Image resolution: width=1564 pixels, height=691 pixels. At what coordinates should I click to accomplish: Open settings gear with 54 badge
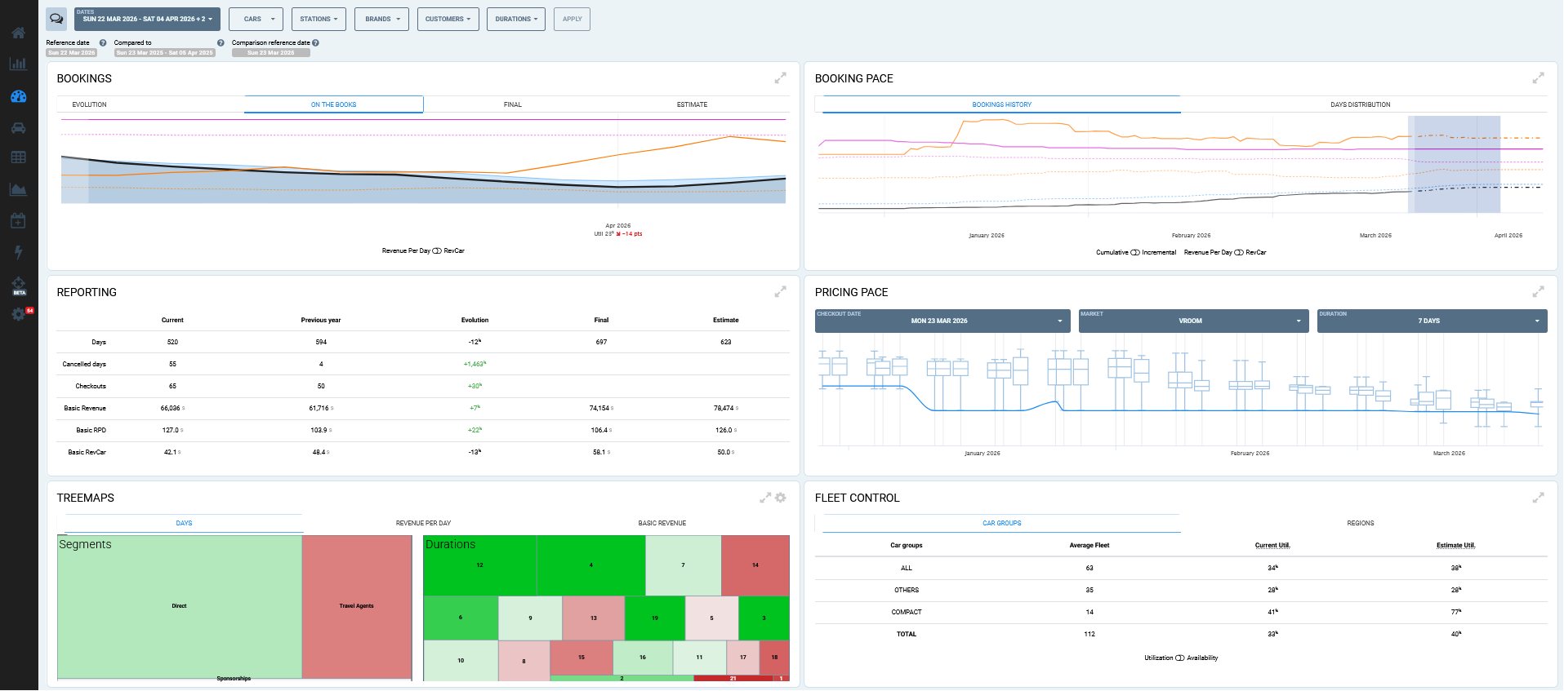coord(19,314)
